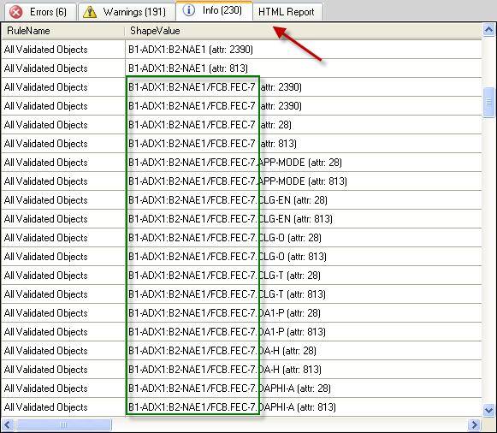Click the yellow Warnings triangle icon
This screenshot has width=497, height=433.
[90, 12]
